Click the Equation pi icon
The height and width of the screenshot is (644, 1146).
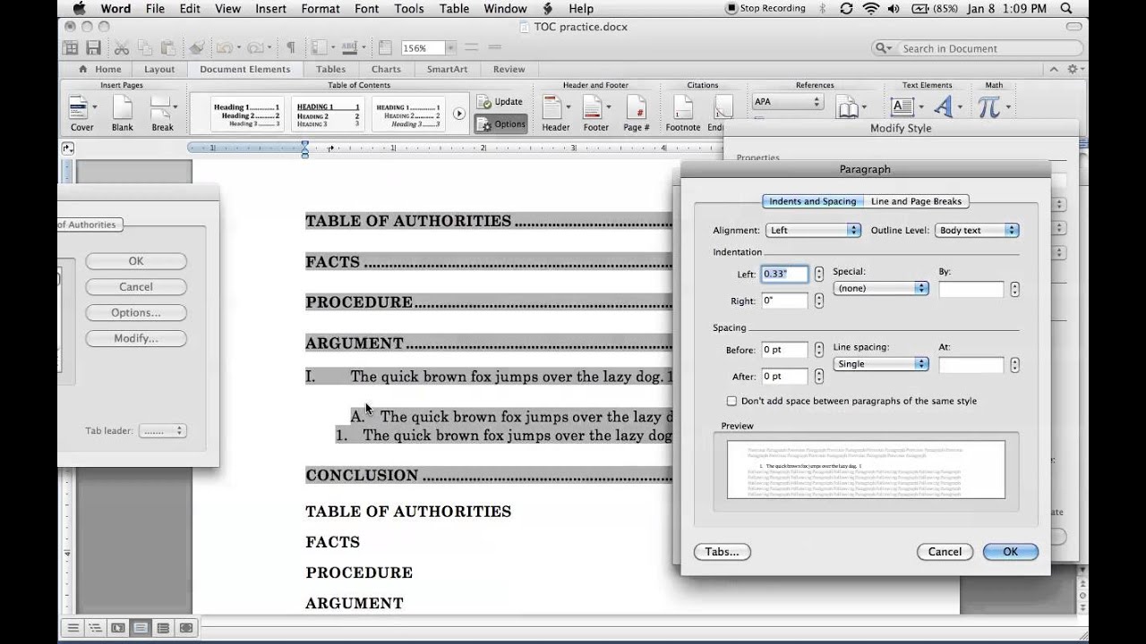coord(988,107)
